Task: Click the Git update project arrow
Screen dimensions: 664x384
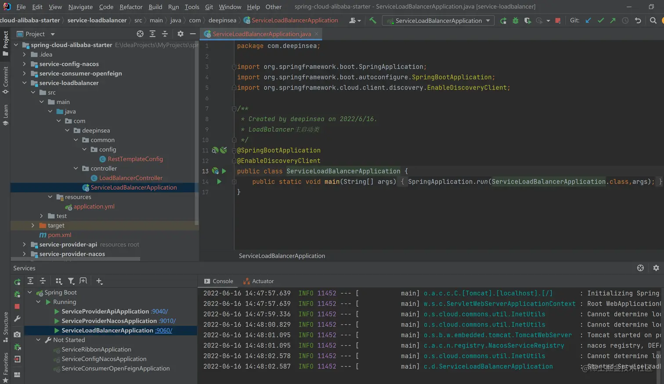Action: tap(588, 21)
